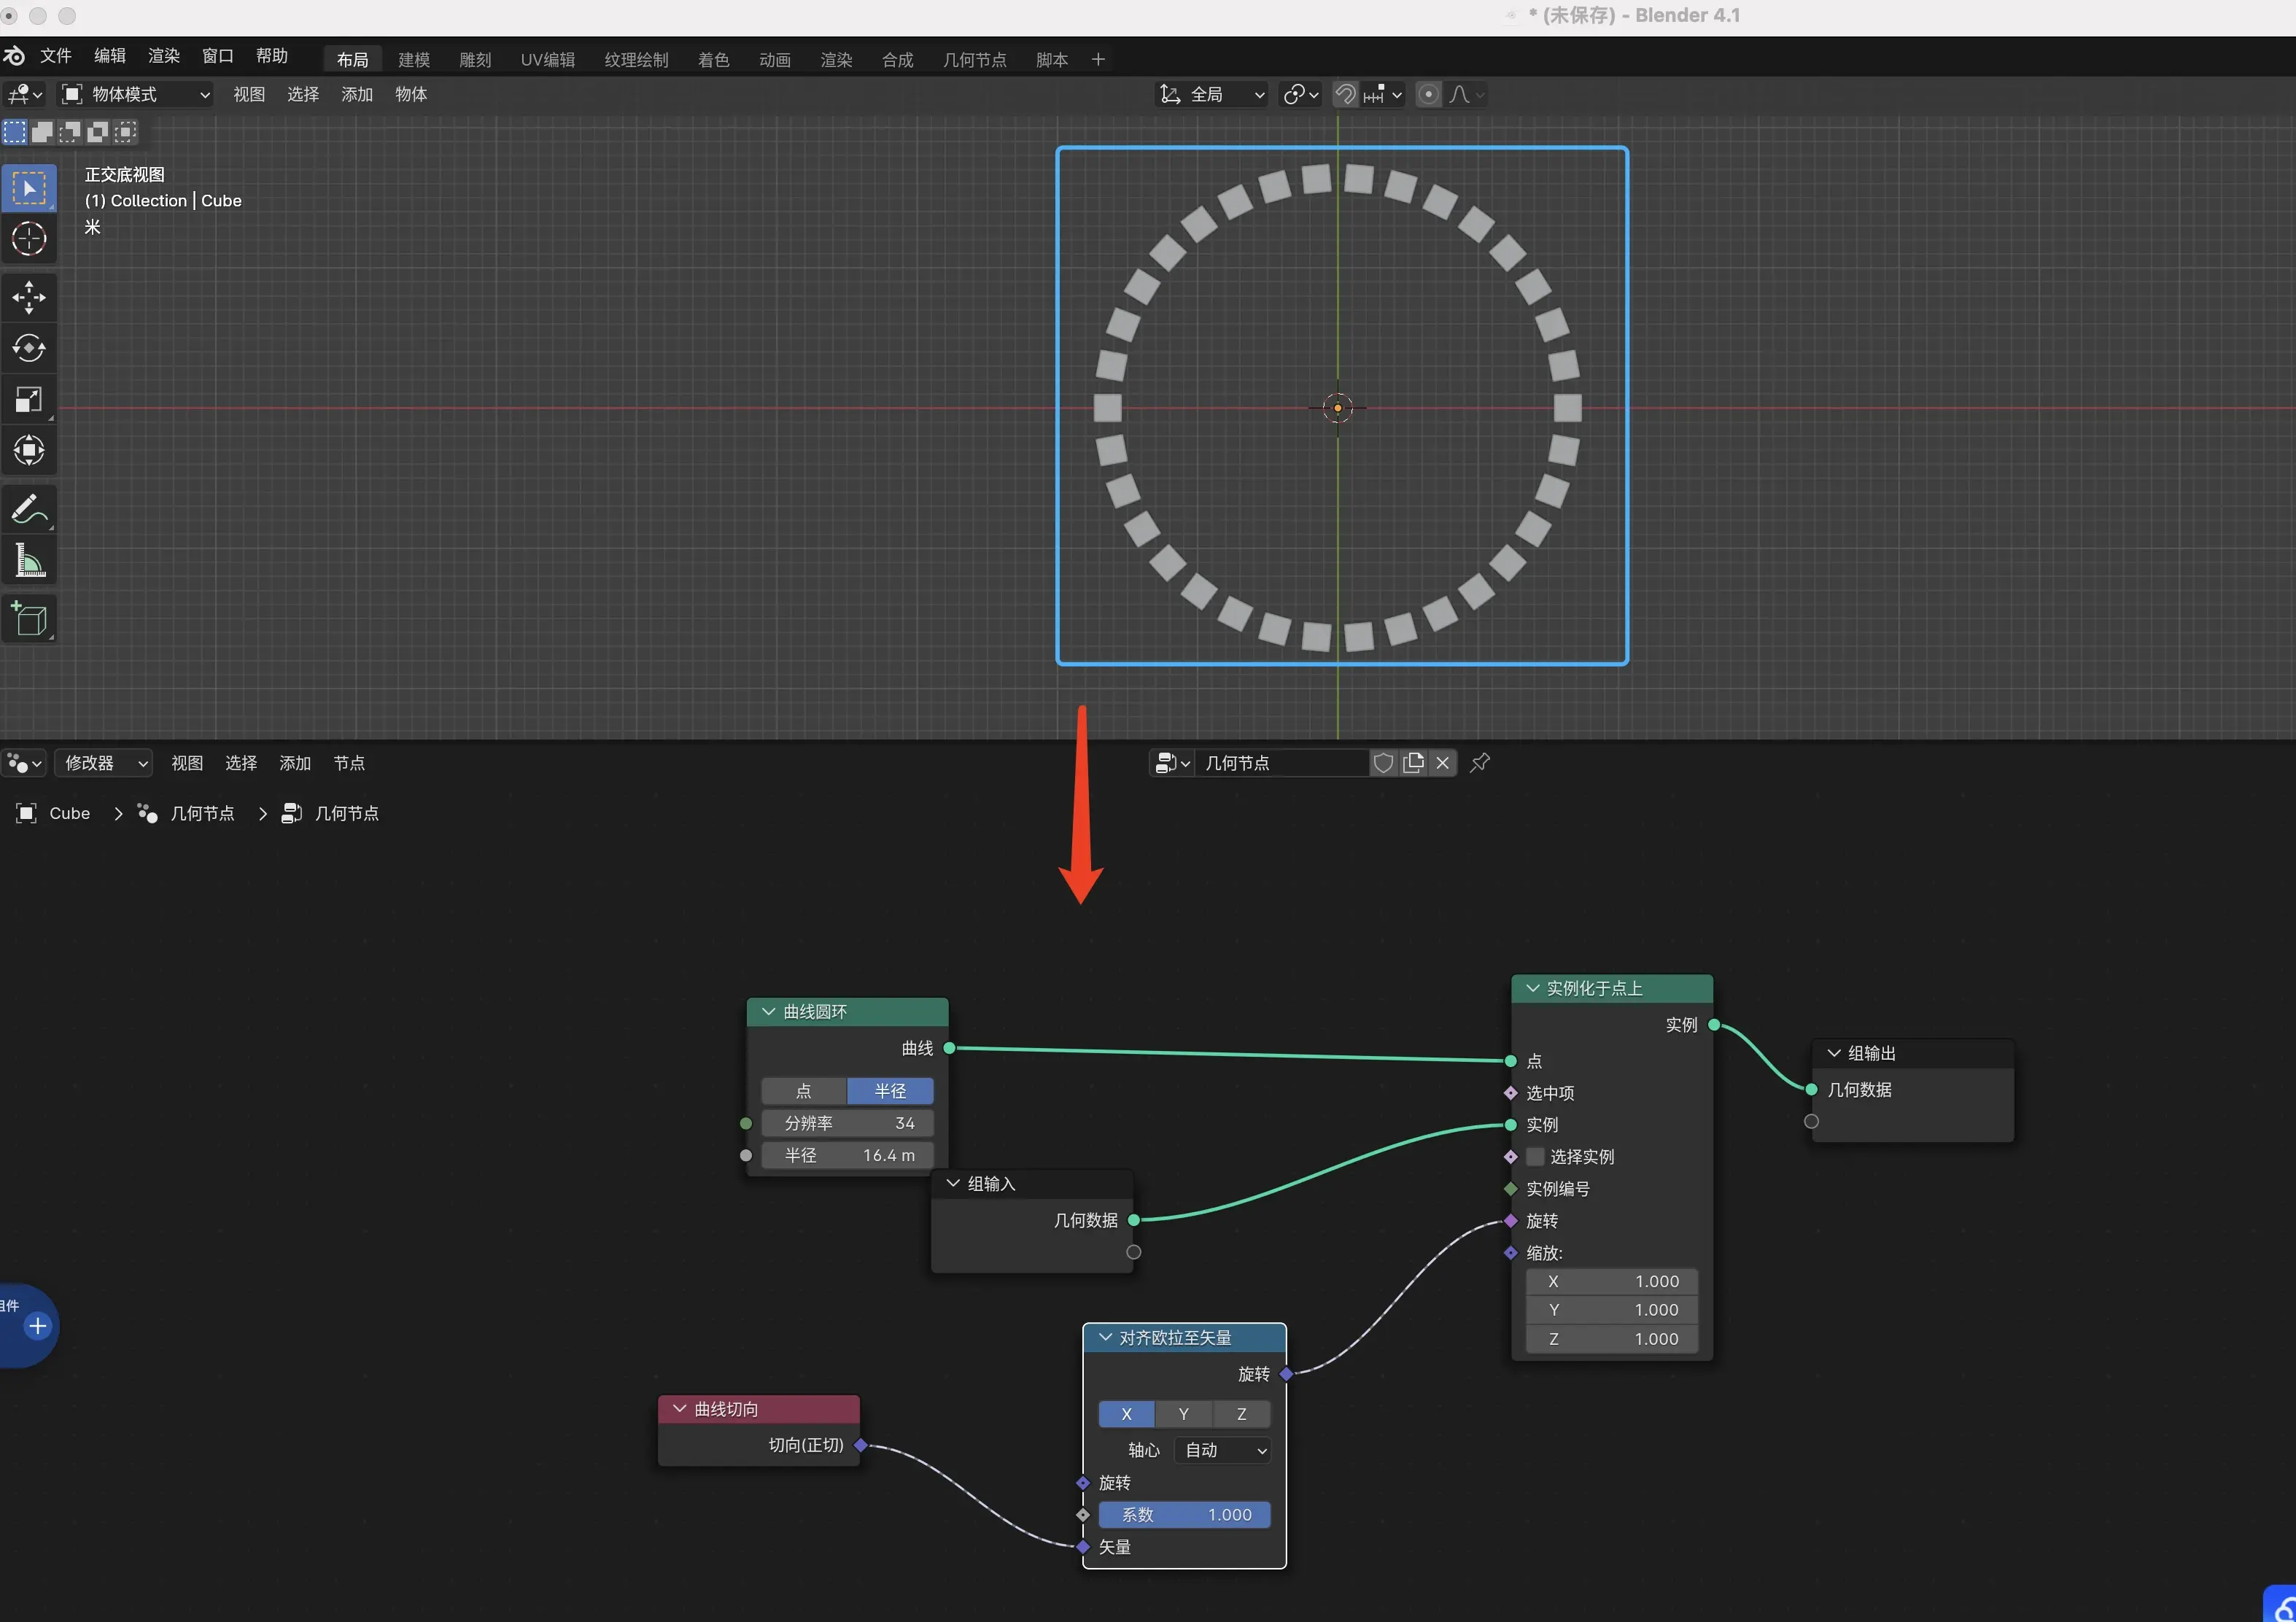This screenshot has height=1622, width=2296.
Task: Select the Transform tool
Action: [x=28, y=451]
